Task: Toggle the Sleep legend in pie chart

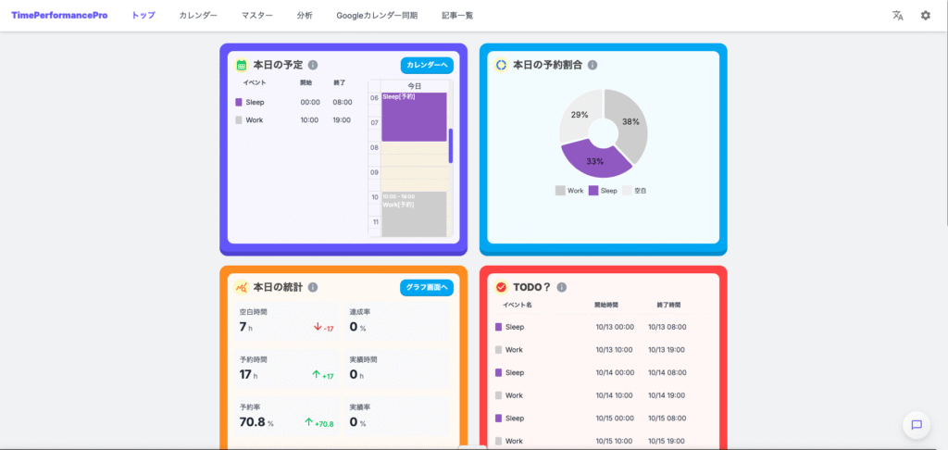Action: [x=603, y=190]
